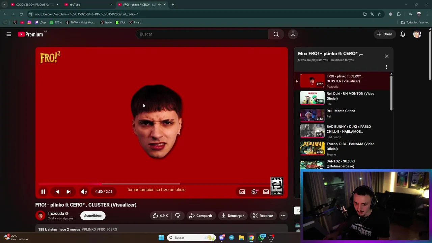Image resolution: width=432 pixels, height=243 pixels.
Task: Mute the video using the volume icon
Action: [84, 192]
